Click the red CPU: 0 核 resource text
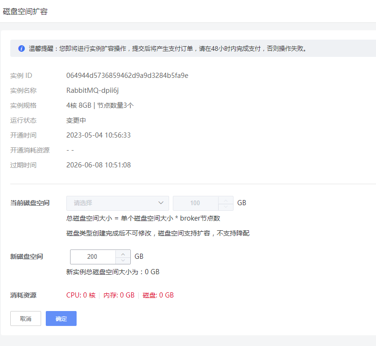The width and height of the screenshot is (376, 346). [81, 295]
